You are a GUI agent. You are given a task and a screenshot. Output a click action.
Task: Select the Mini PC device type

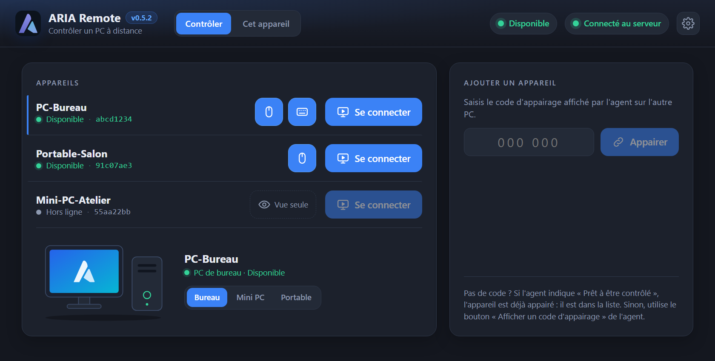251,298
